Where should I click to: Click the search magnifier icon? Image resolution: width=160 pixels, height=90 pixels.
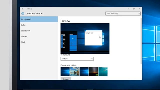coord(139,13)
